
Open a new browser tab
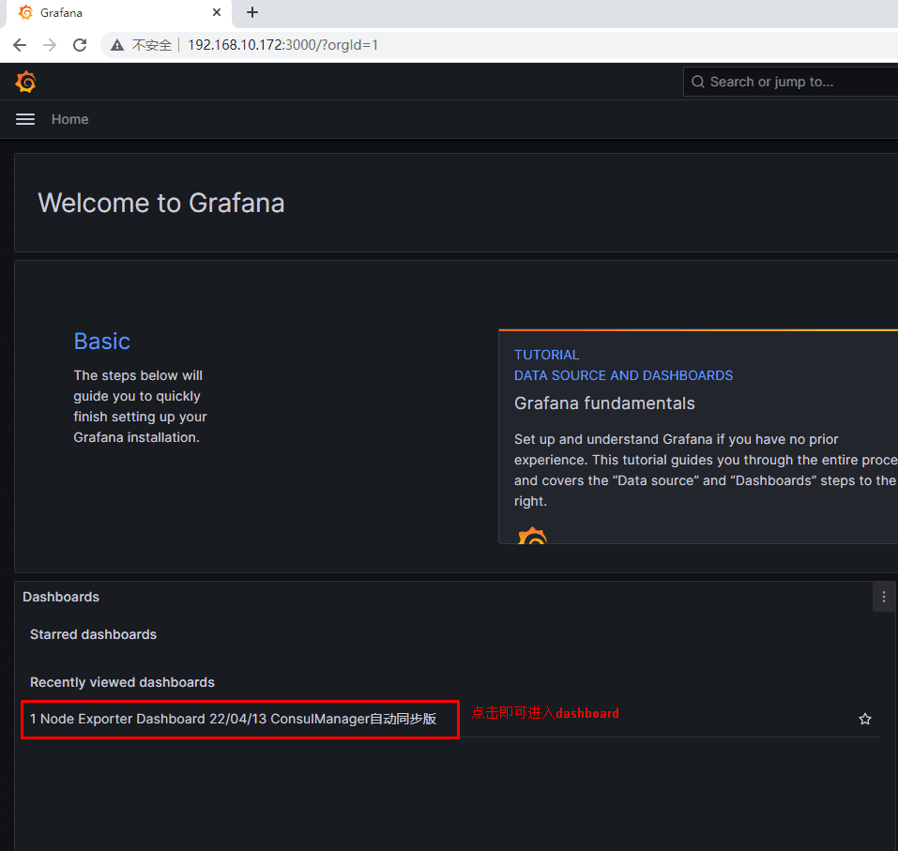click(x=252, y=12)
